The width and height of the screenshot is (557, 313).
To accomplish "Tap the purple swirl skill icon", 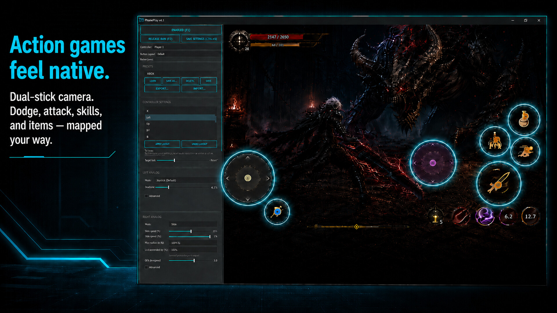I will [x=484, y=216].
